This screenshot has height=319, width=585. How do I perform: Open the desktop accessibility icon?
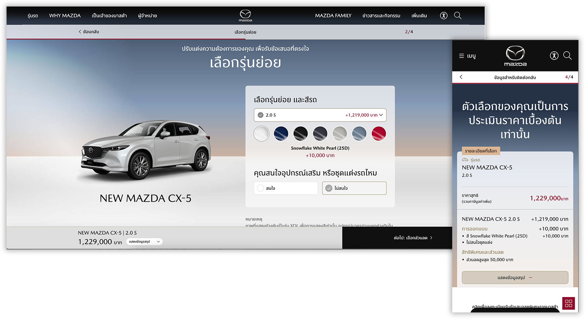click(x=444, y=15)
